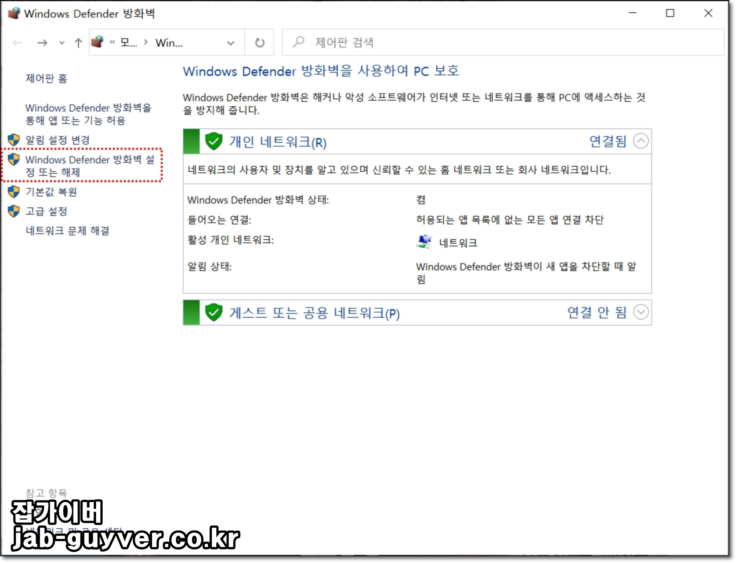This screenshot has height=563, width=736.
Task: Expand address bar history dropdown
Action: [231, 43]
